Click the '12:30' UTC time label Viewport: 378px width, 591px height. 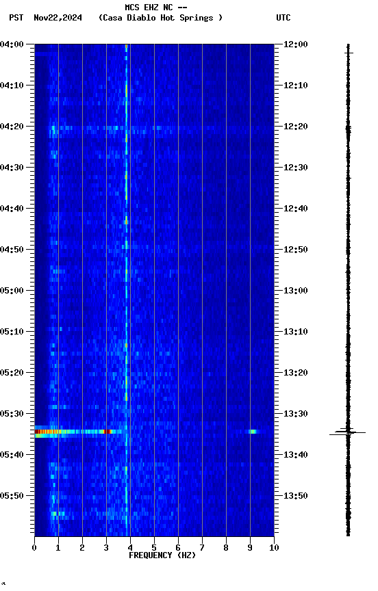[x=296, y=168]
